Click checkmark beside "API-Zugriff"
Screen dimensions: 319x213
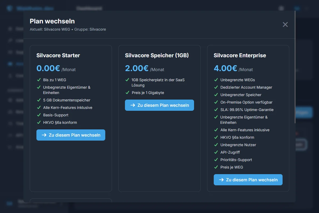pyautogui.click(x=216, y=152)
